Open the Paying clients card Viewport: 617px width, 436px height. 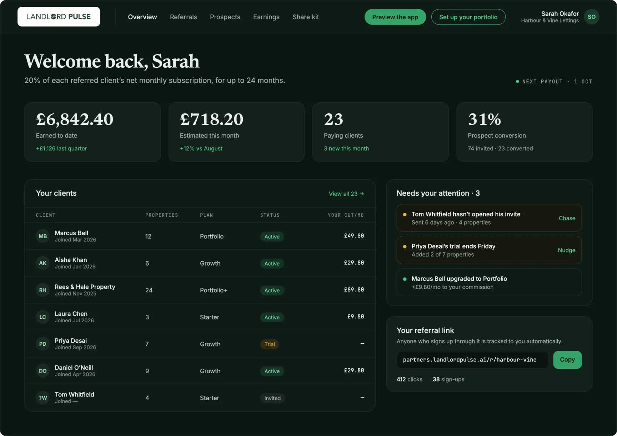click(380, 132)
